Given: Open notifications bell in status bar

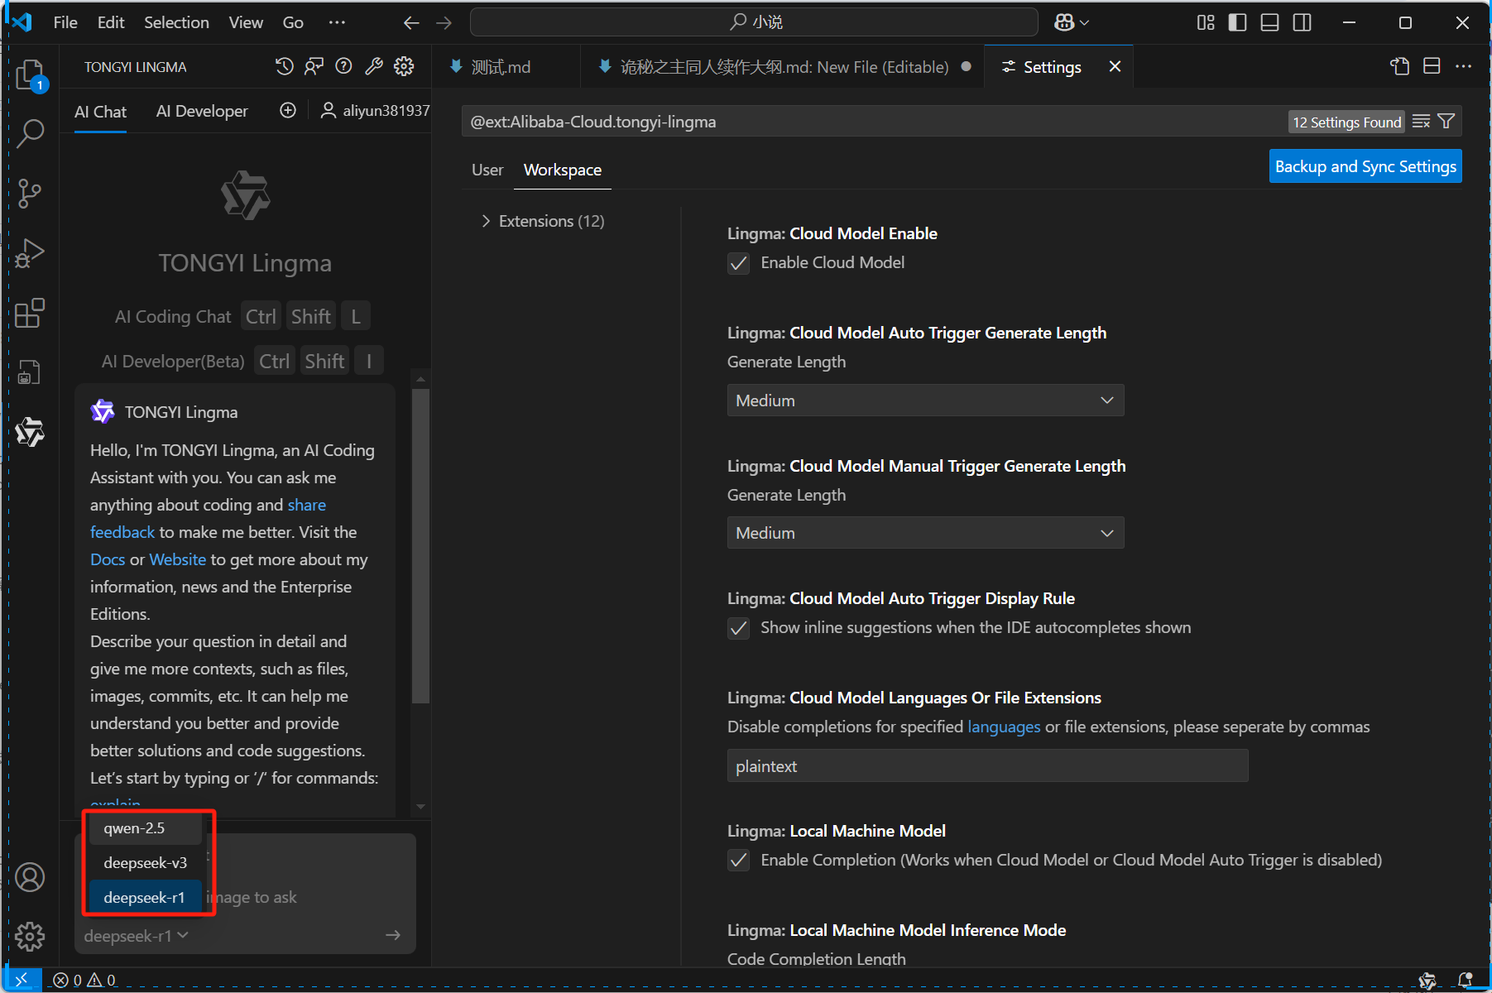Looking at the screenshot, I should click(1466, 980).
